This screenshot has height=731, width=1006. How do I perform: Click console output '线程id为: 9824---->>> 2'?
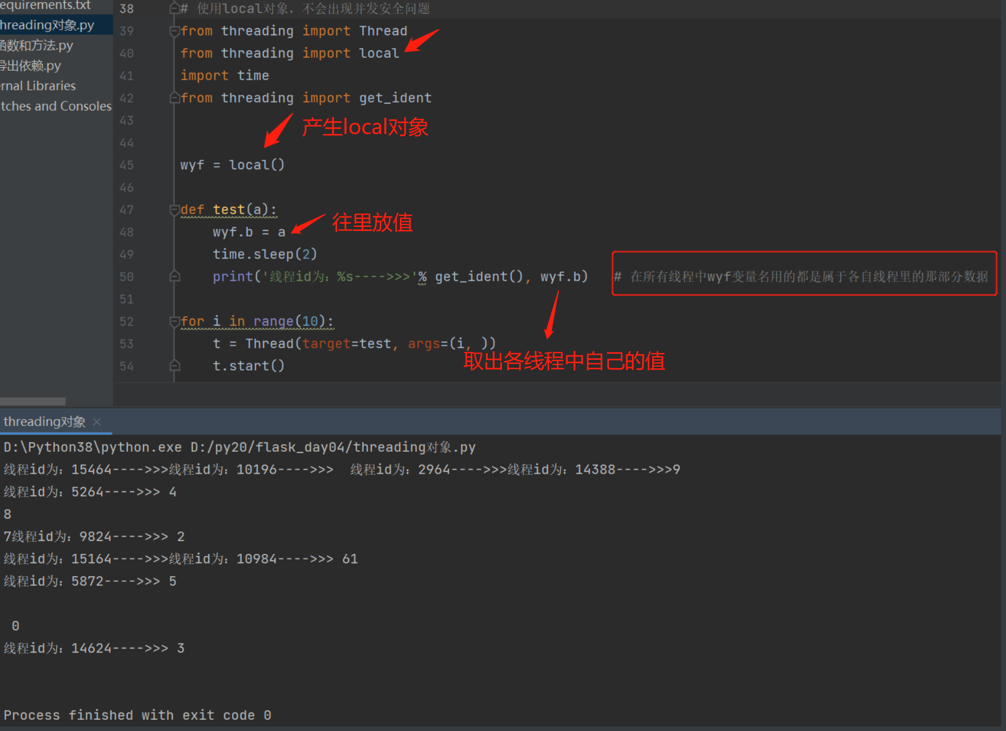[98, 536]
